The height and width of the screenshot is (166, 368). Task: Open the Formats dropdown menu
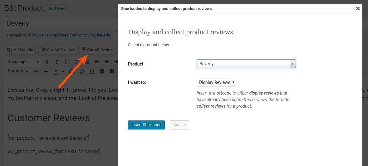(18, 71)
